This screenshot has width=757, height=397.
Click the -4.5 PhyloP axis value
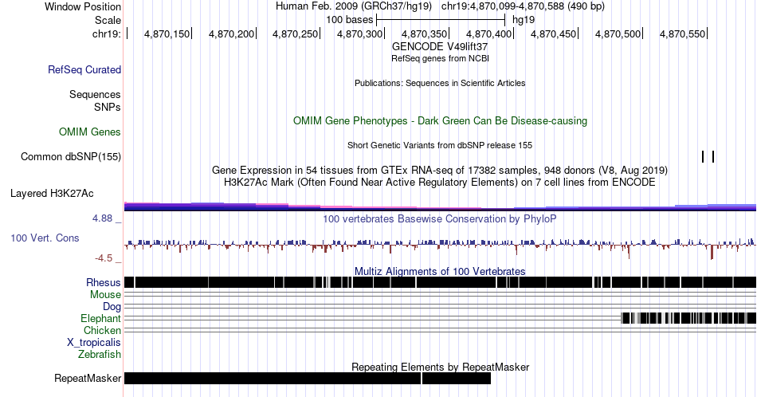(104, 258)
